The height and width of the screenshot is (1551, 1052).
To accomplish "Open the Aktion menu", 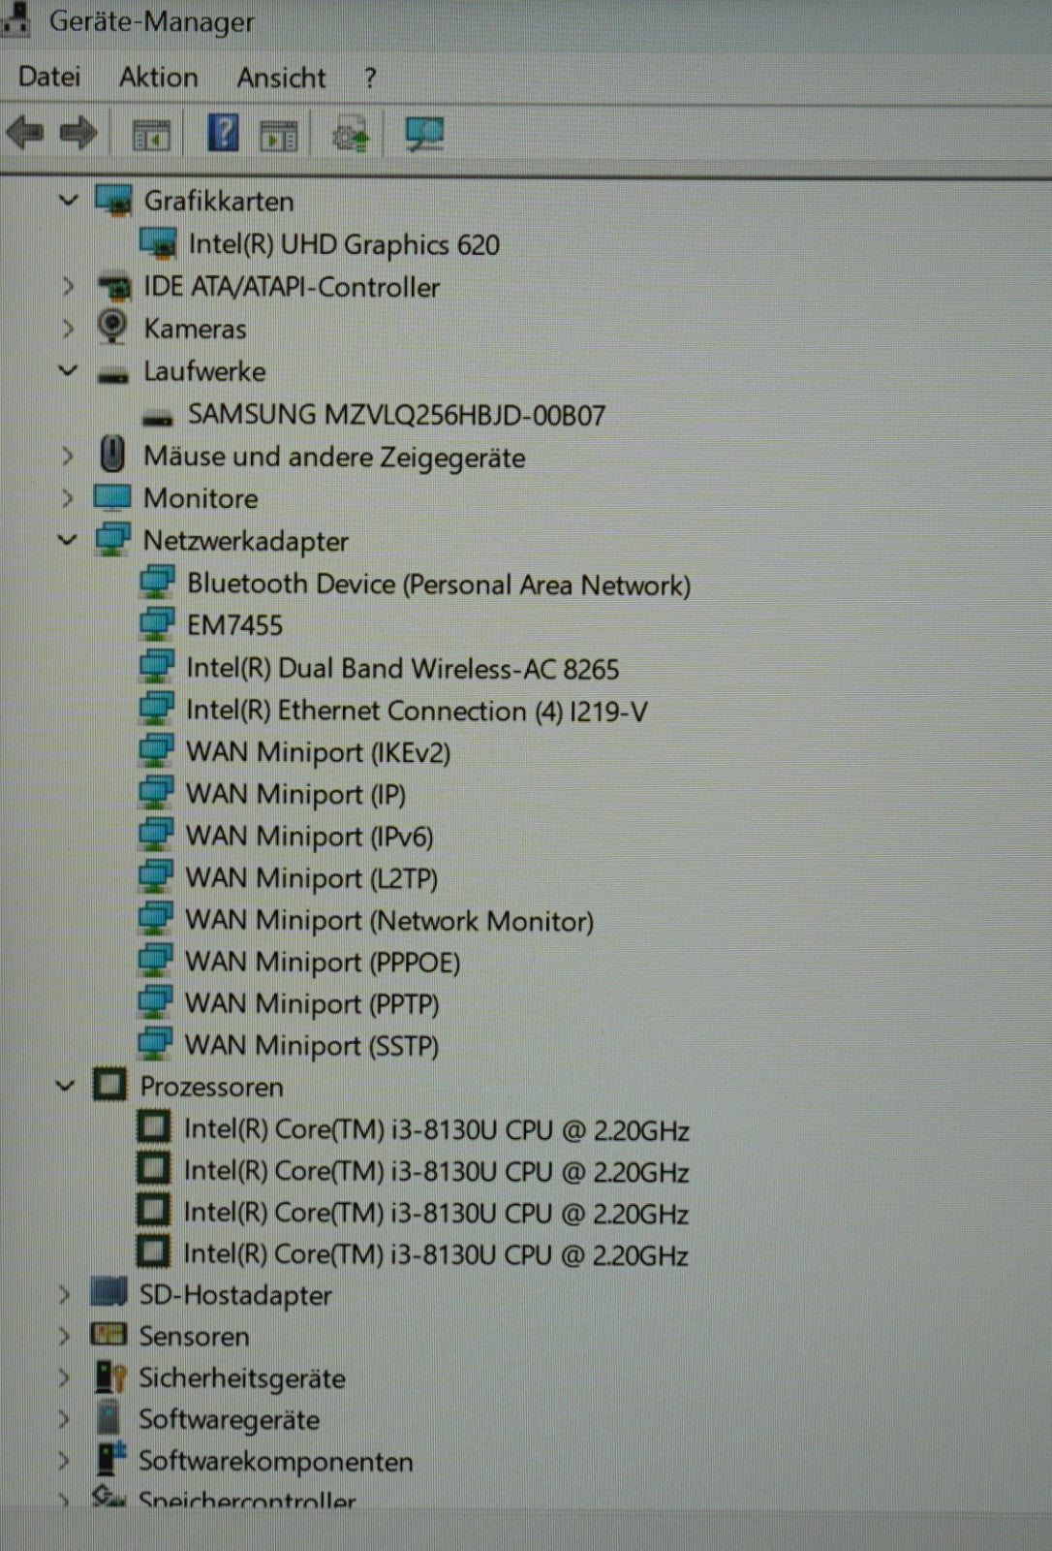I will [x=159, y=78].
